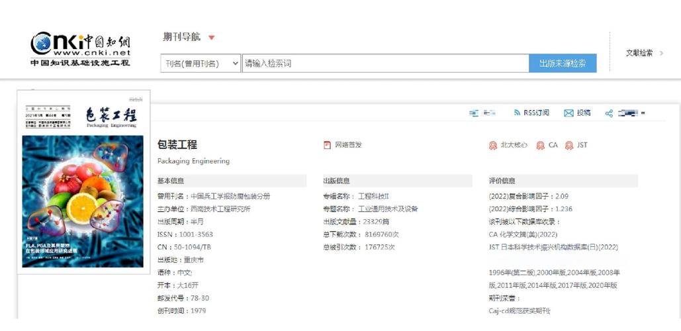The width and height of the screenshot is (681, 331).
Task: Click the 投稿 link text
Action: click(584, 113)
